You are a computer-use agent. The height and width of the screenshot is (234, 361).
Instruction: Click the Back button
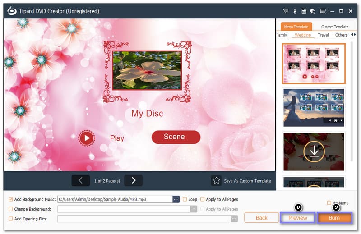click(262, 218)
